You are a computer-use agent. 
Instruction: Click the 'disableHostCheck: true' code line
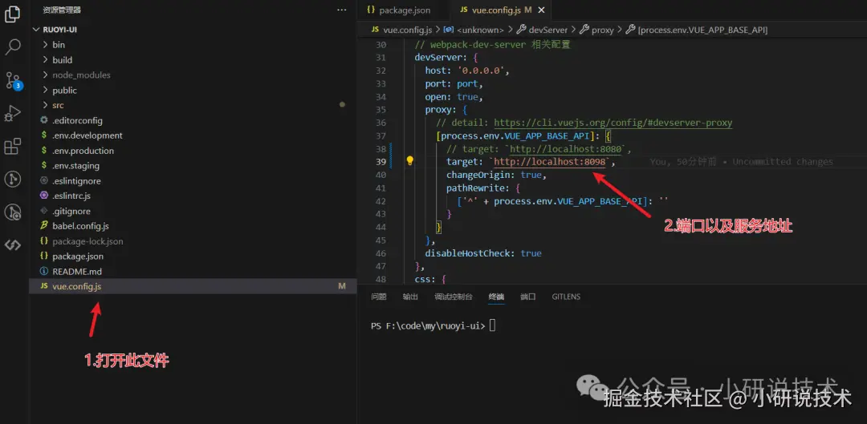pyautogui.click(x=482, y=253)
